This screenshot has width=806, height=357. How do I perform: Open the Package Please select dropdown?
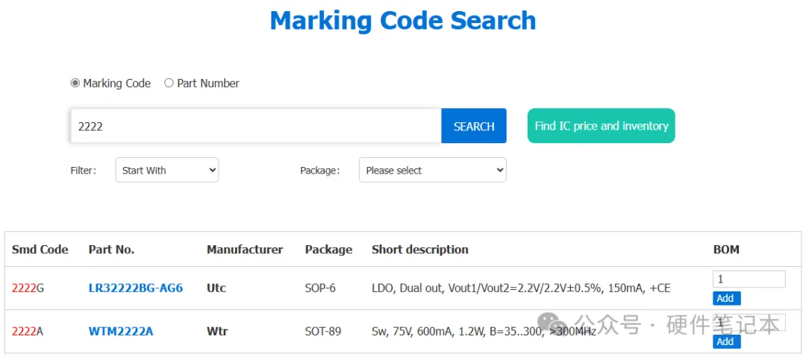click(x=432, y=170)
